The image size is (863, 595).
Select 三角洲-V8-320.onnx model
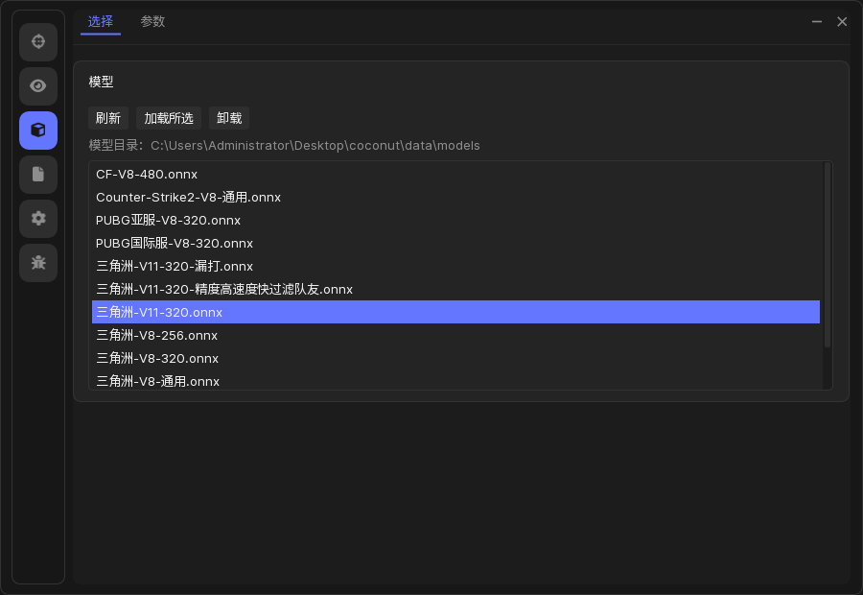coord(455,359)
